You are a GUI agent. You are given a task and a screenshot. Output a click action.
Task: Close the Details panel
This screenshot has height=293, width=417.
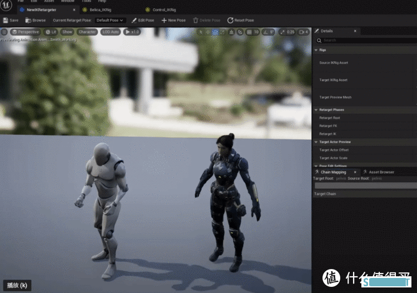pyautogui.click(x=355, y=31)
